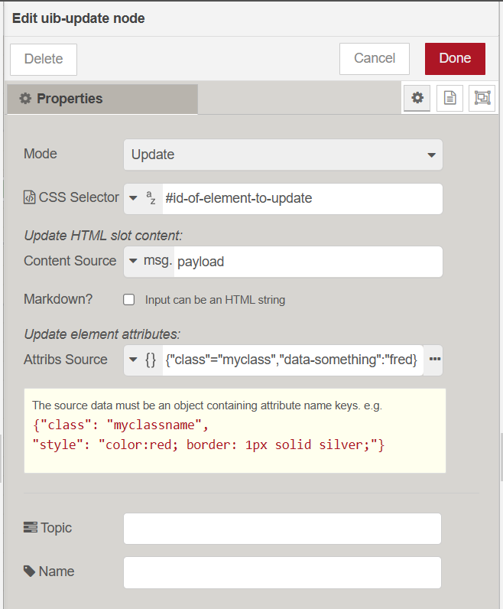The width and height of the screenshot is (503, 609).
Task: Click the JSON braces type icon
Action: (151, 360)
